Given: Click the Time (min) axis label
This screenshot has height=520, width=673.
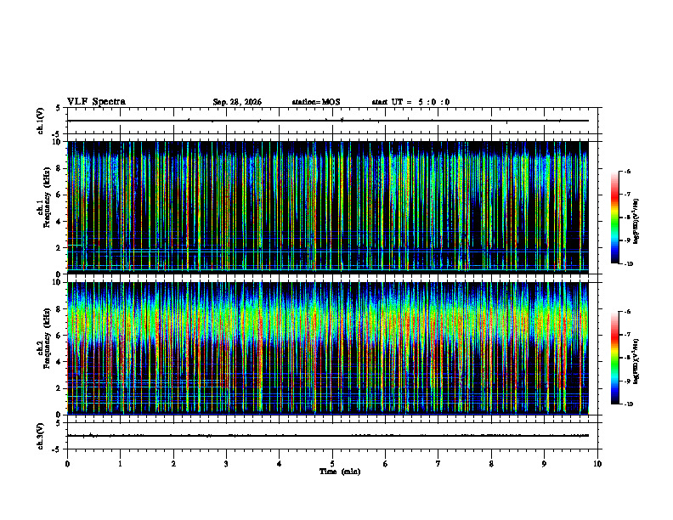Looking at the screenshot, I should 340,472.
